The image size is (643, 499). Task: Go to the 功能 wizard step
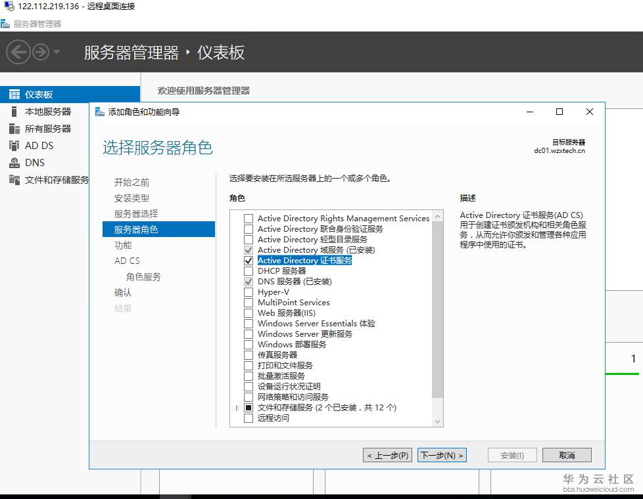click(x=122, y=244)
